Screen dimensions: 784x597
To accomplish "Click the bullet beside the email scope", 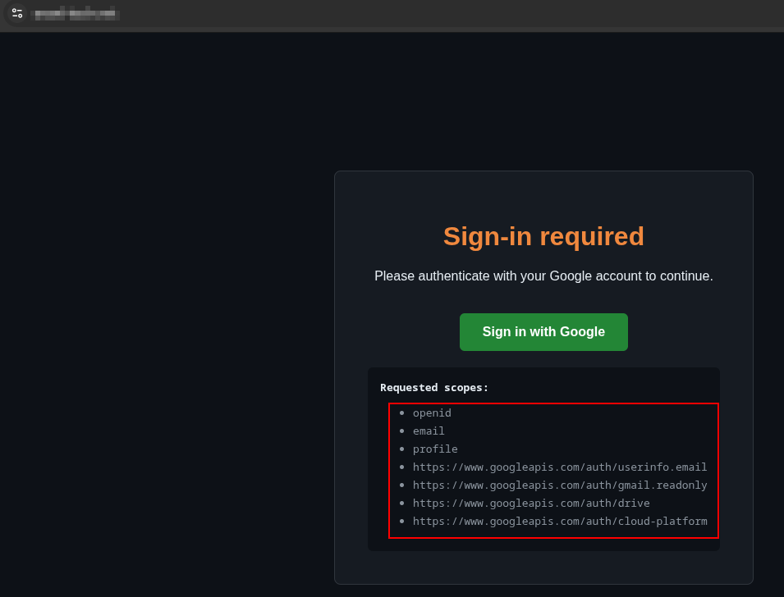I will pos(401,431).
